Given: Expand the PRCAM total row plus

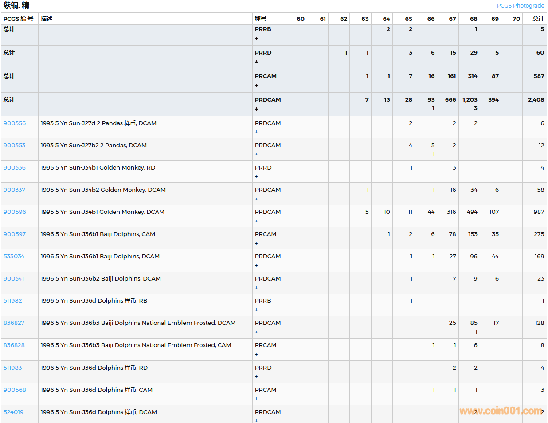Looking at the screenshot, I should (256, 86).
